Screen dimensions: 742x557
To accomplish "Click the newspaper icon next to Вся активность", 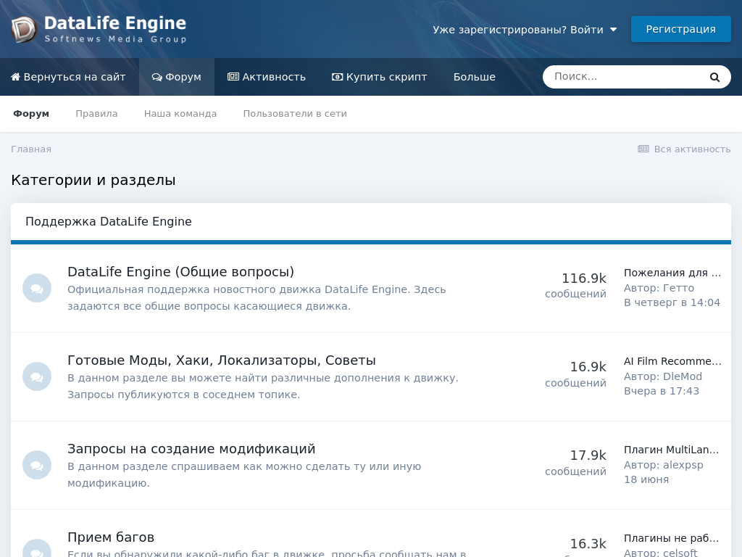I will [643, 149].
